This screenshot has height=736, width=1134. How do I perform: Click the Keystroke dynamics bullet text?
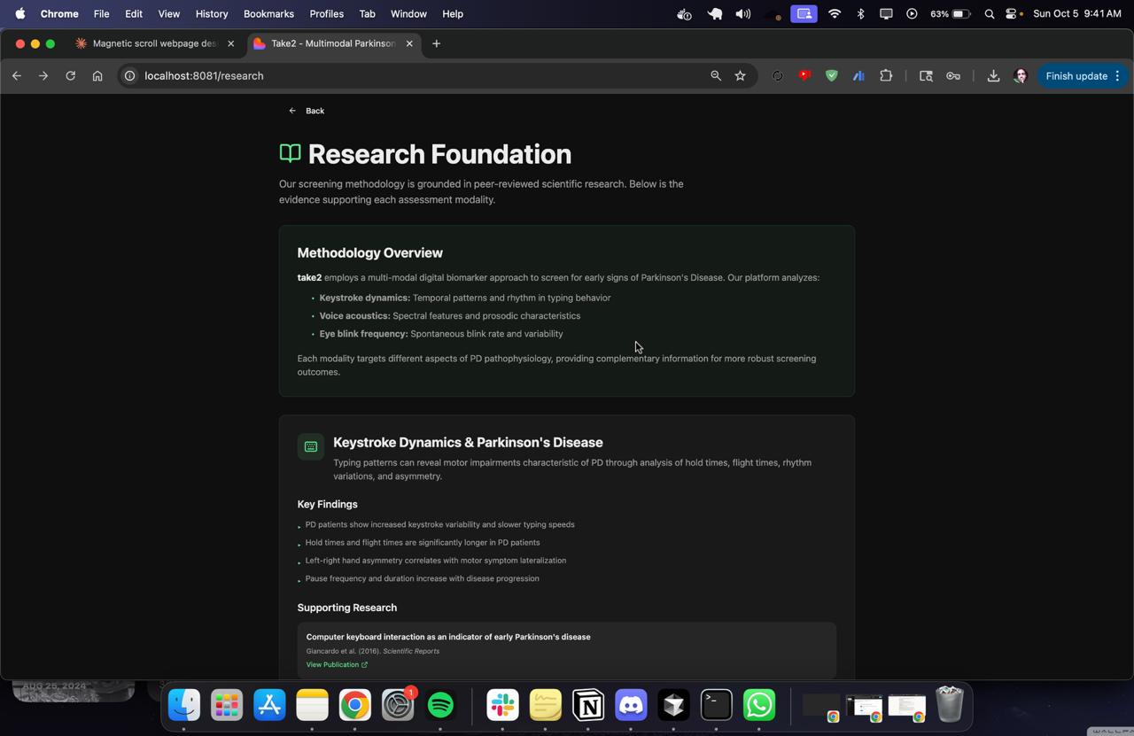point(465,298)
